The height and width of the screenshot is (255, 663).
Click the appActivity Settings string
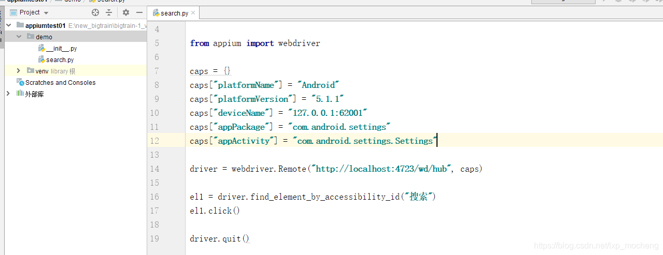tap(364, 141)
